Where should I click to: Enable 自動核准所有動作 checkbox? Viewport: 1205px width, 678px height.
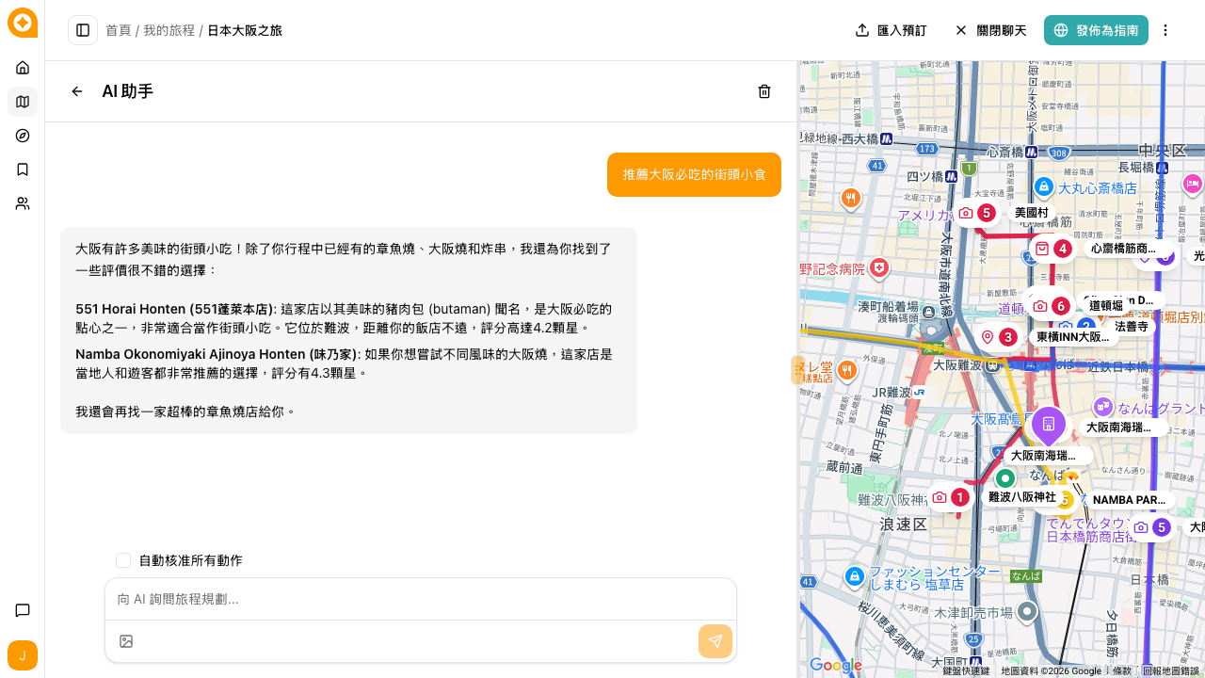point(123,560)
